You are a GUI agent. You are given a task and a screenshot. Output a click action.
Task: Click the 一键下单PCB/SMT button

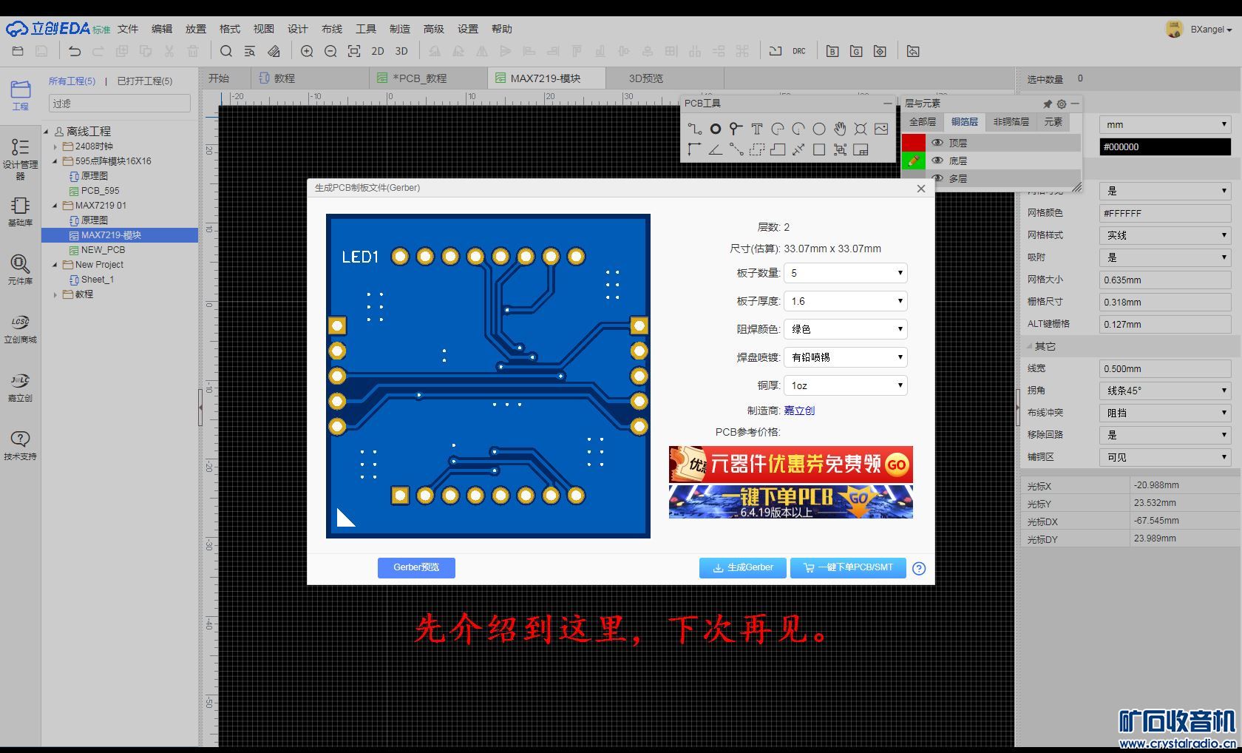[x=848, y=567]
